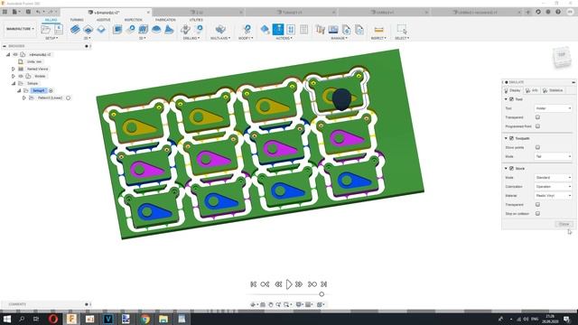This screenshot has width=578, height=325.
Task: Open the Material dropdown in Stock
Action: click(x=553, y=196)
